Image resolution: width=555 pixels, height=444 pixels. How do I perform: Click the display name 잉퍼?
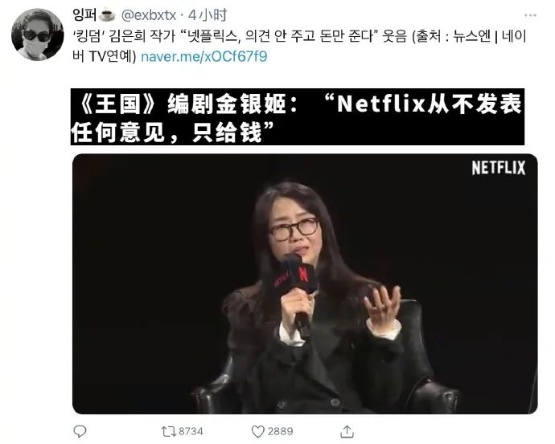point(85,14)
